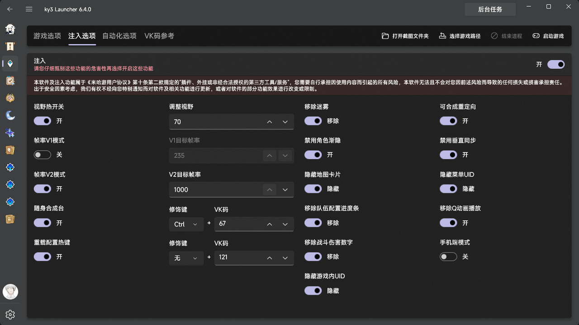The image size is (579, 325).
Task: Switch to the 自动化选项 tab
Action: 119,35
